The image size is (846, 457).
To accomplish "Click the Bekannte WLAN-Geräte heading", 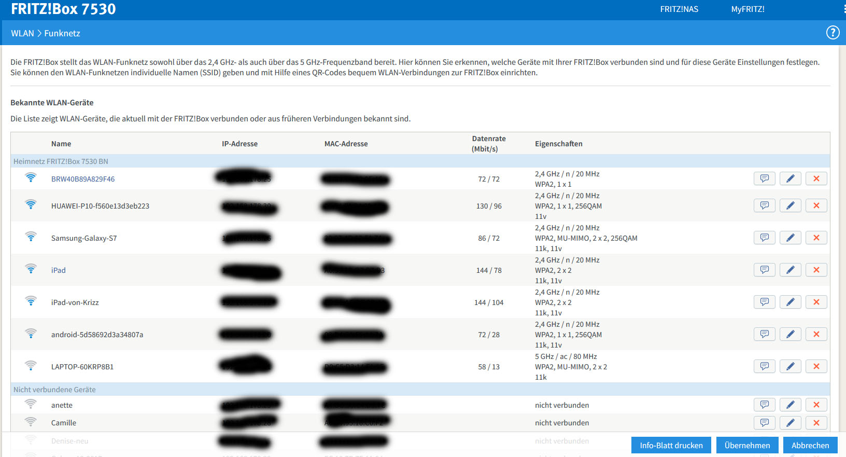I will [52, 103].
